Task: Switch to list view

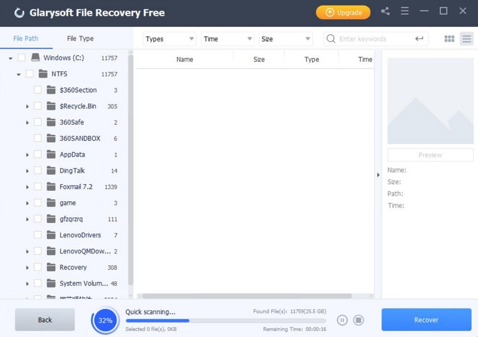Action: pos(466,39)
